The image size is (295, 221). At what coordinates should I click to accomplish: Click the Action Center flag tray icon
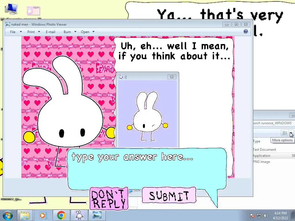pos(252,216)
